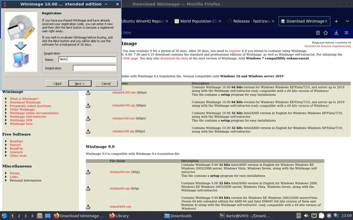Open the winima100.zip download link

(123, 131)
